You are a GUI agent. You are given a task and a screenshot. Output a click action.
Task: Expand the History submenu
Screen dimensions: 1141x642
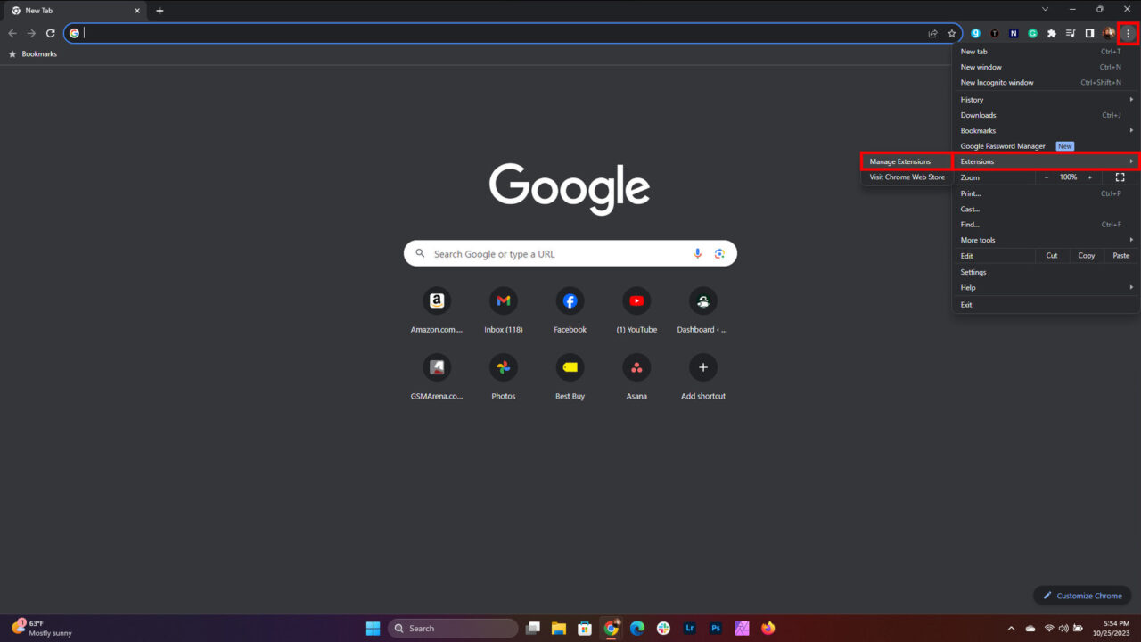click(x=972, y=99)
